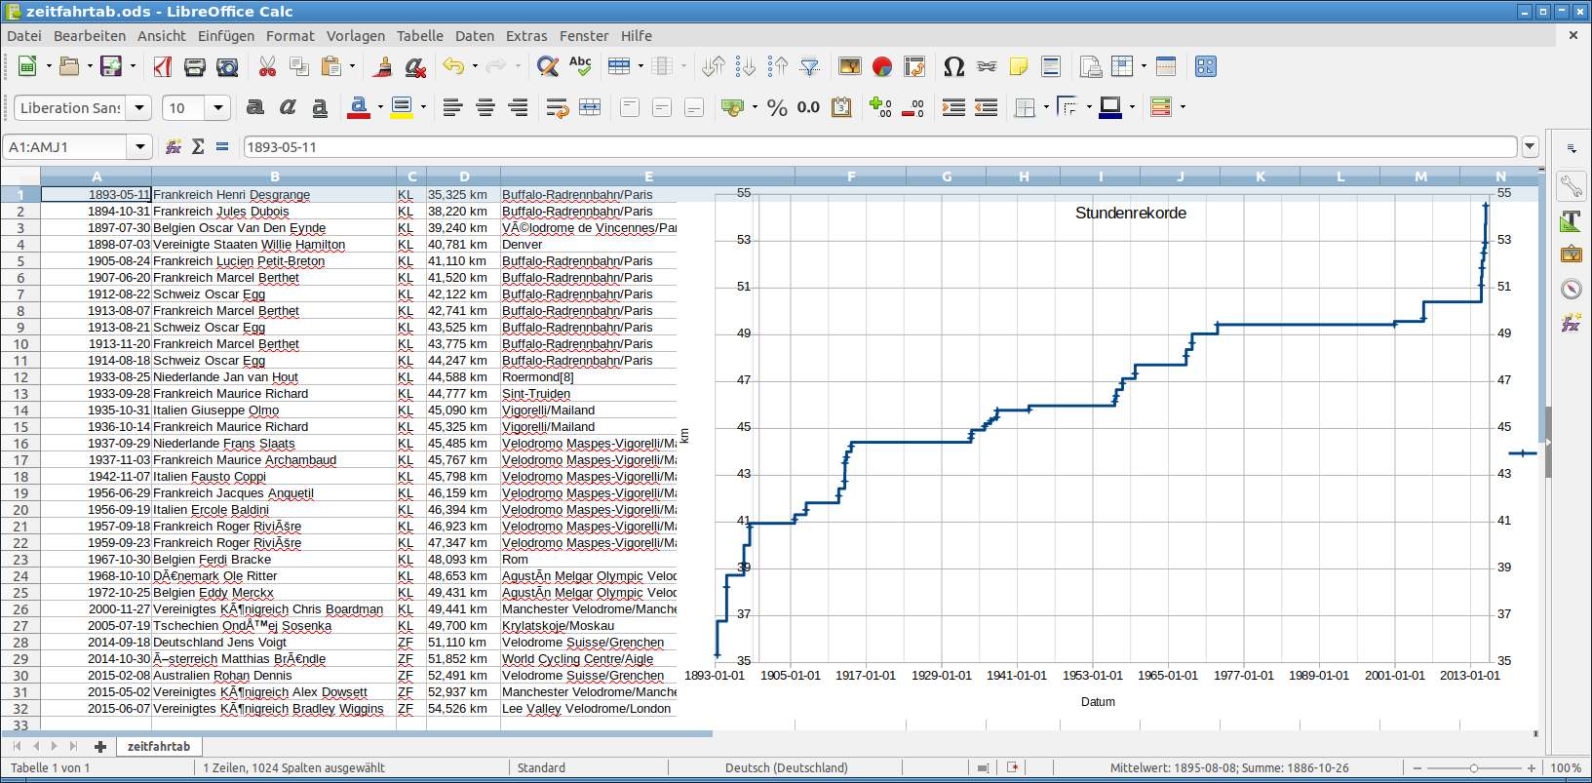1592x783 pixels.
Task: Toggle underline formatting
Action: point(320,107)
